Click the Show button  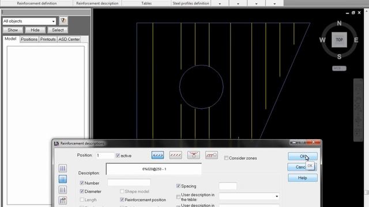coord(13,30)
